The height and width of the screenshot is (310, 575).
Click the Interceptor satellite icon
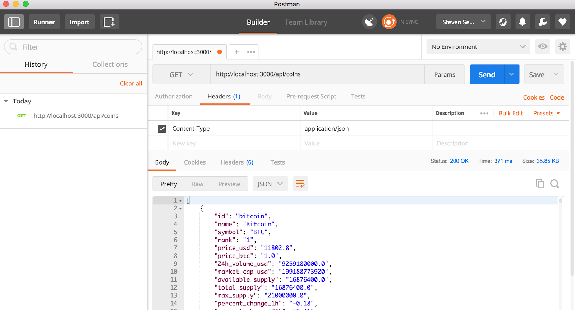click(369, 22)
